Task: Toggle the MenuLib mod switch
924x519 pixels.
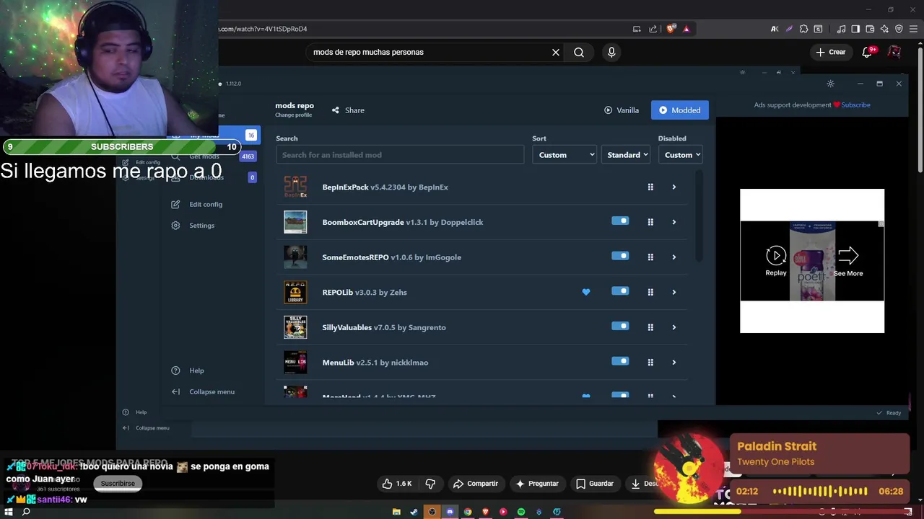Action: click(620, 361)
